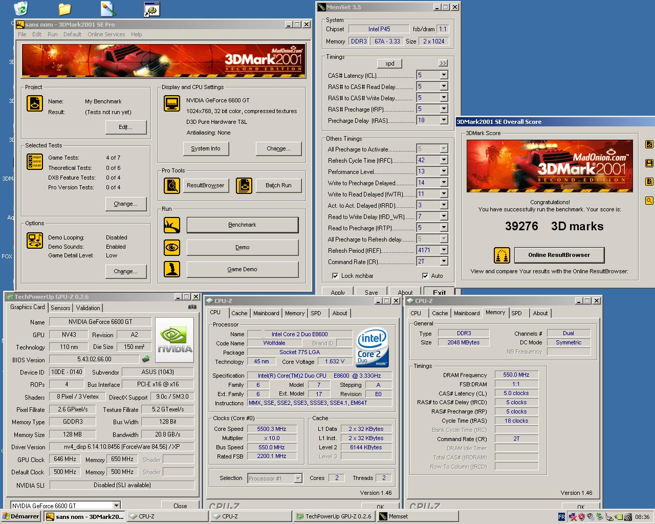
Task: Click the GPU-Z screenshot camera icon
Action: pos(192,307)
